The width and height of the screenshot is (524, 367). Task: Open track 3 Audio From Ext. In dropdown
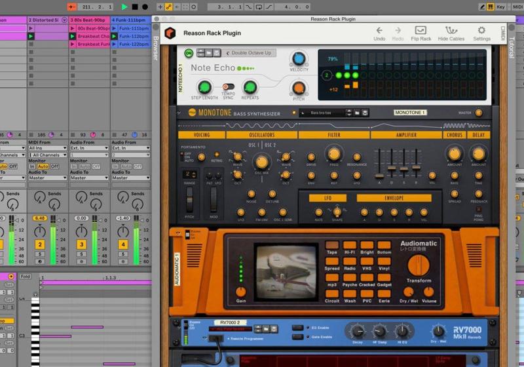click(89, 148)
